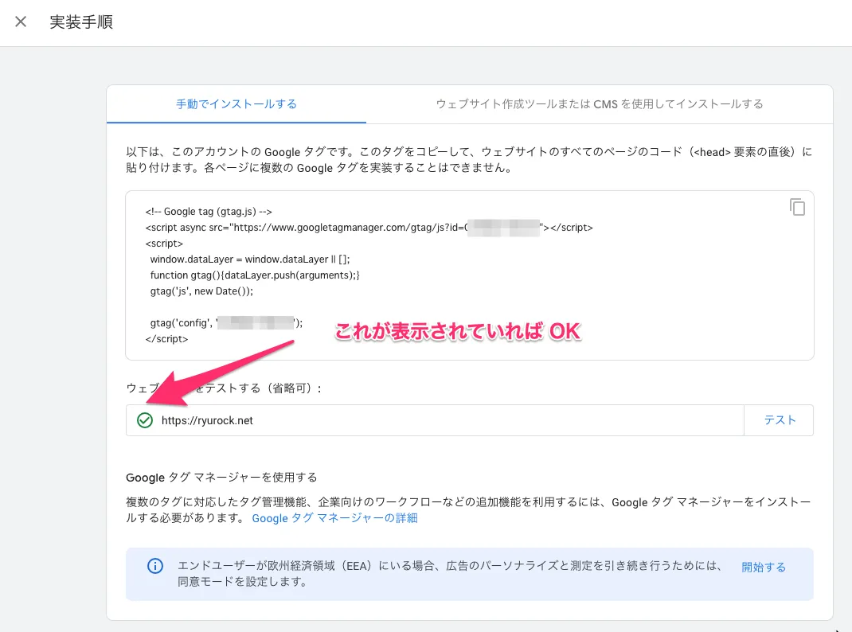Click the EEA consent mode notice text
Screen dimensions: 852x632
click(450, 574)
